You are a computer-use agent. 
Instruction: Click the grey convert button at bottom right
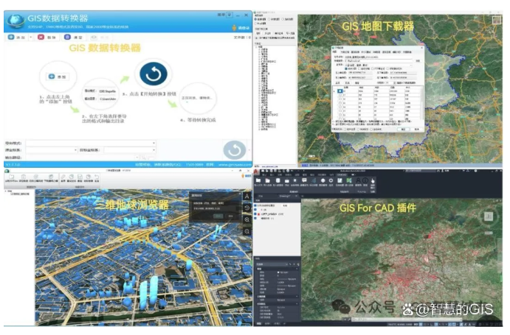[234, 149]
